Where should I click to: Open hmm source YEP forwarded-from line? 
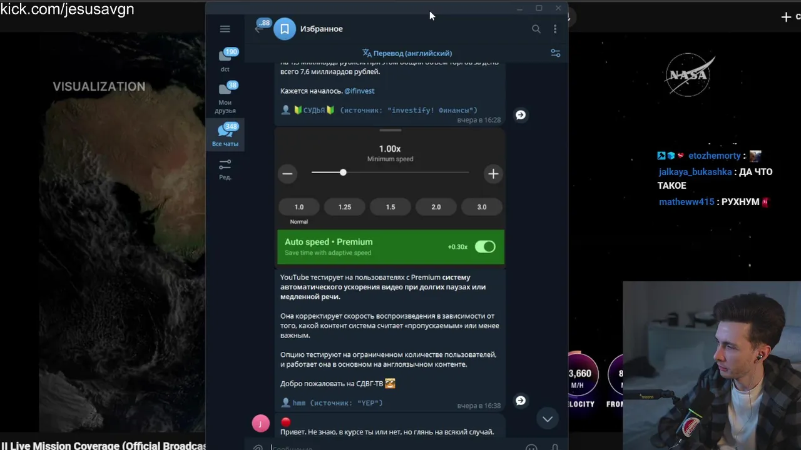[332, 403]
